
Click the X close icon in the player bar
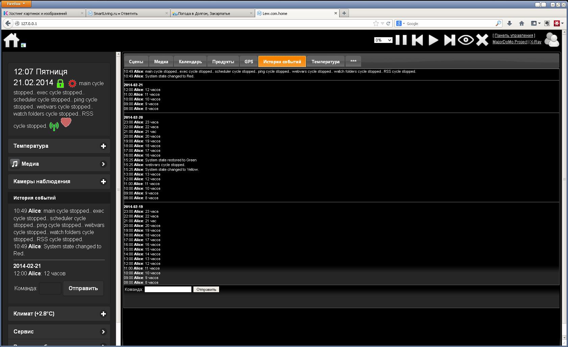[x=482, y=40]
